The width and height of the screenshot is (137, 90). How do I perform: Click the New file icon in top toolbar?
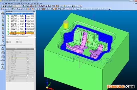coord(2,6)
